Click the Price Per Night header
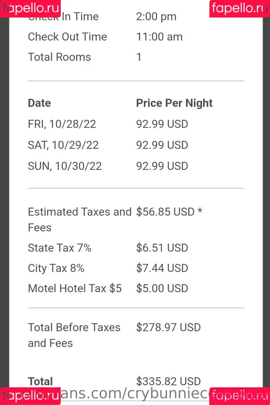The height and width of the screenshot is (405, 270). (174, 103)
